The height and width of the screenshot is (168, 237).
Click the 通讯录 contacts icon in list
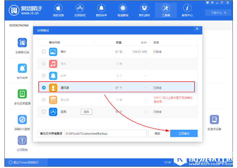point(53,88)
